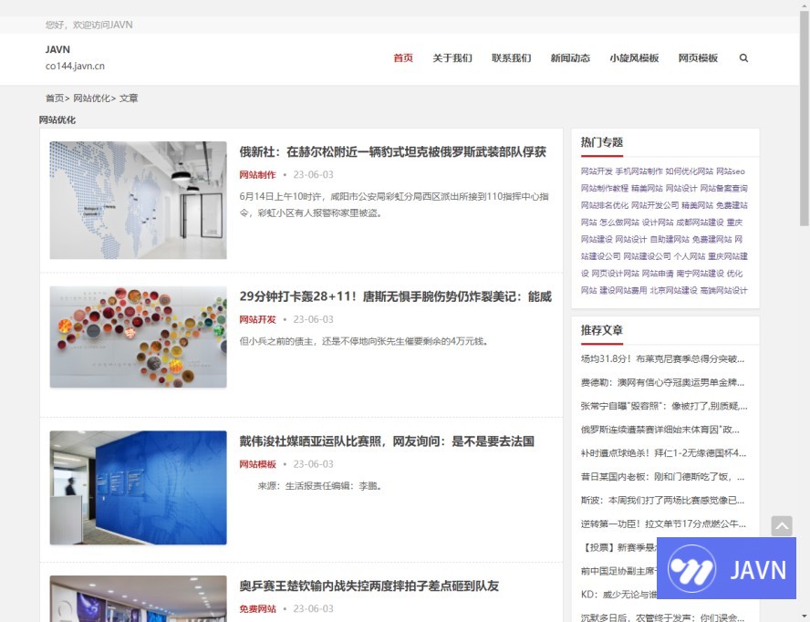Click the 免费建站 hot topic tag
This screenshot has height=622, width=810.
(732, 205)
